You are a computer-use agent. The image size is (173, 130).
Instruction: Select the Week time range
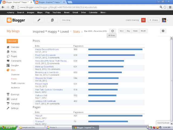[x=135, y=31]
